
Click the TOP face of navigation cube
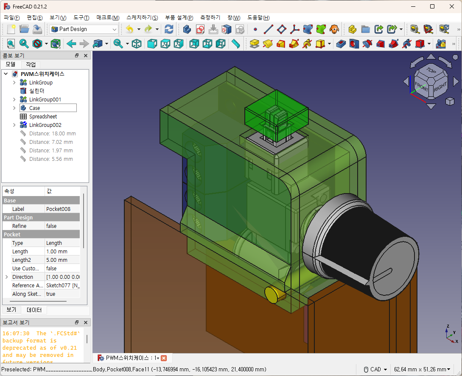[431, 70]
